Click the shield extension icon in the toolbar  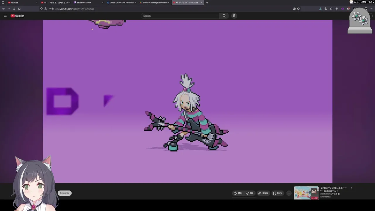(x=337, y=9)
